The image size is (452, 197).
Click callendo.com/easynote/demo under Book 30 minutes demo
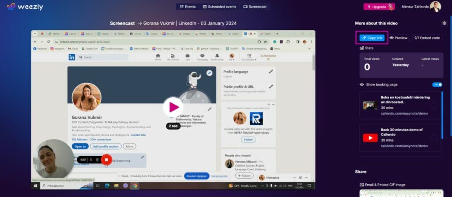(404, 146)
